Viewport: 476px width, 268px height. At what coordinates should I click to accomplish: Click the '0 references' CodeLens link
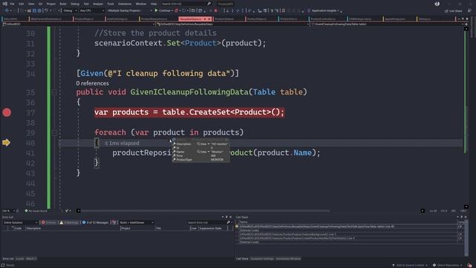click(92, 83)
